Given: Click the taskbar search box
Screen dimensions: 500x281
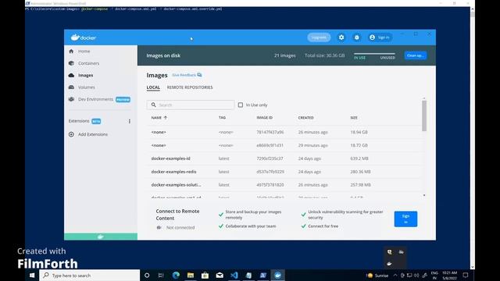Looking at the screenshot, I should (x=90, y=276).
